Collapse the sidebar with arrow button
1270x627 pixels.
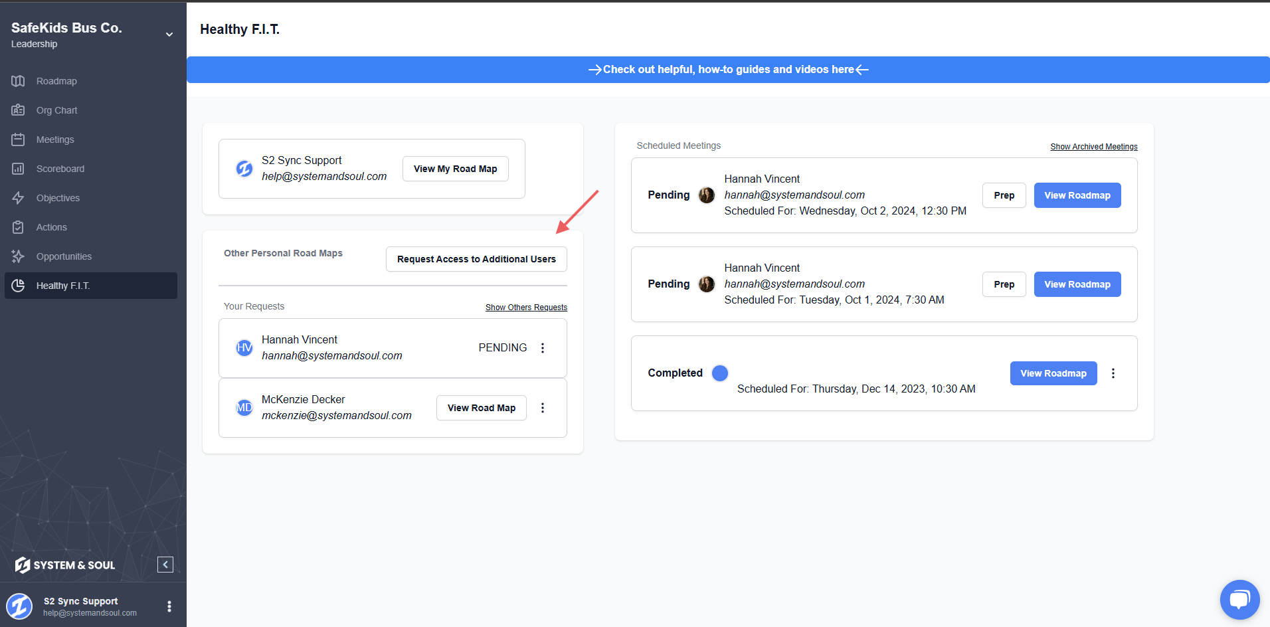point(165,565)
